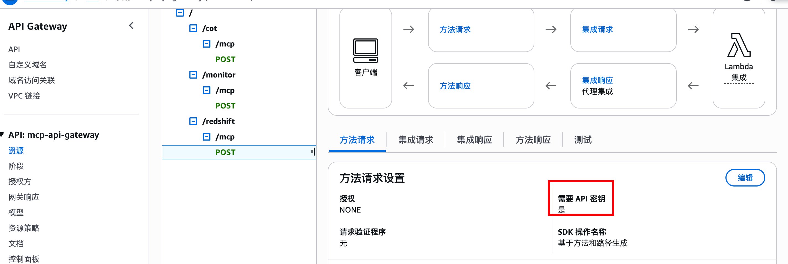Collapse the /cot resource node
Image resolution: width=788 pixels, height=264 pixels.
coord(193,29)
